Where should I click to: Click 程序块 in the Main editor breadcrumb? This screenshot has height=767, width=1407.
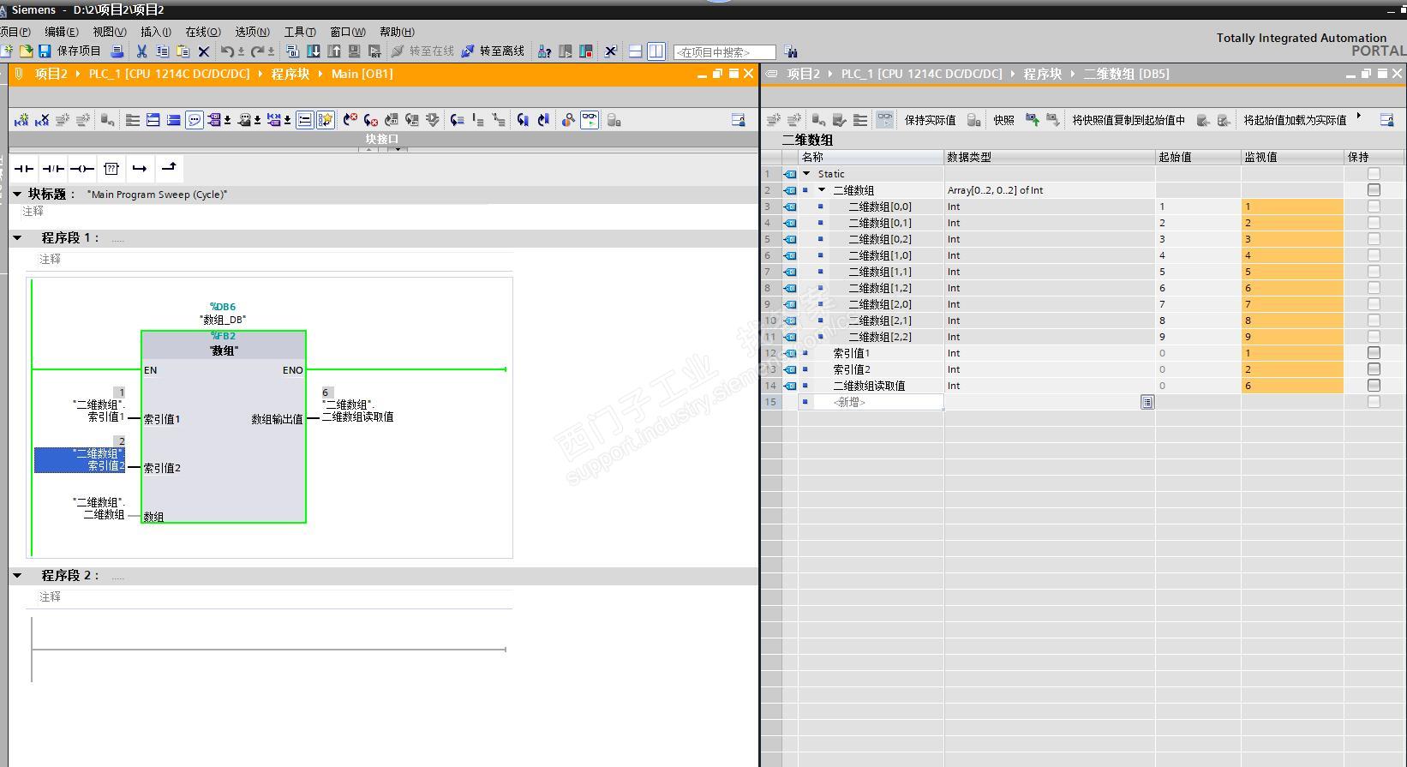(x=290, y=74)
